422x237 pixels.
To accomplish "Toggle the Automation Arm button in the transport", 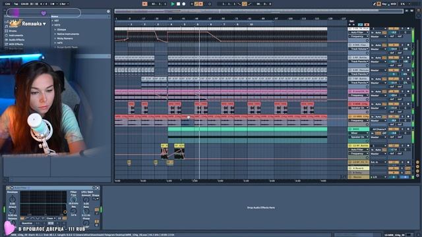I will pos(196,4).
